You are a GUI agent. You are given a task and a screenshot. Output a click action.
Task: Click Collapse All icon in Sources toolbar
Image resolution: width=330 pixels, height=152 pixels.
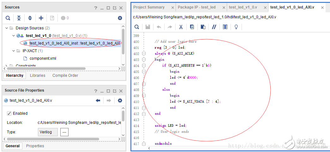19,18
